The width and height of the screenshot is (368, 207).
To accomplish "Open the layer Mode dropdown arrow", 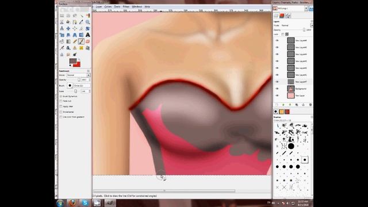I will click(x=312, y=25).
